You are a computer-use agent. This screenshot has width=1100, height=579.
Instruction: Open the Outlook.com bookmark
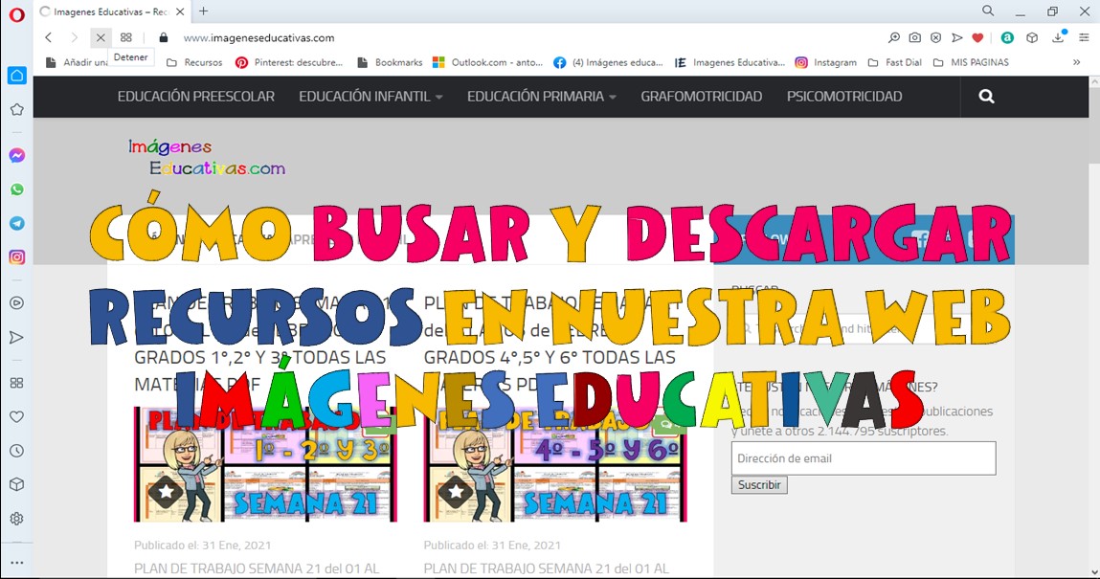(487, 62)
